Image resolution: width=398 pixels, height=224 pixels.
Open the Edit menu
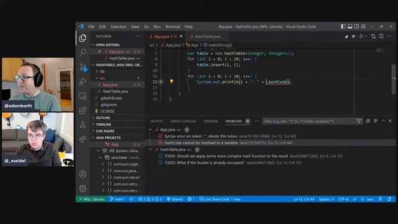tap(102, 27)
